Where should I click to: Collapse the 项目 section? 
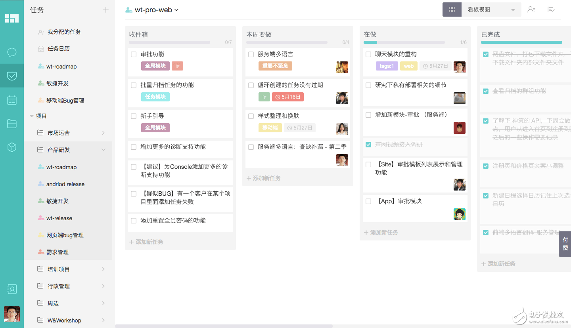(32, 116)
